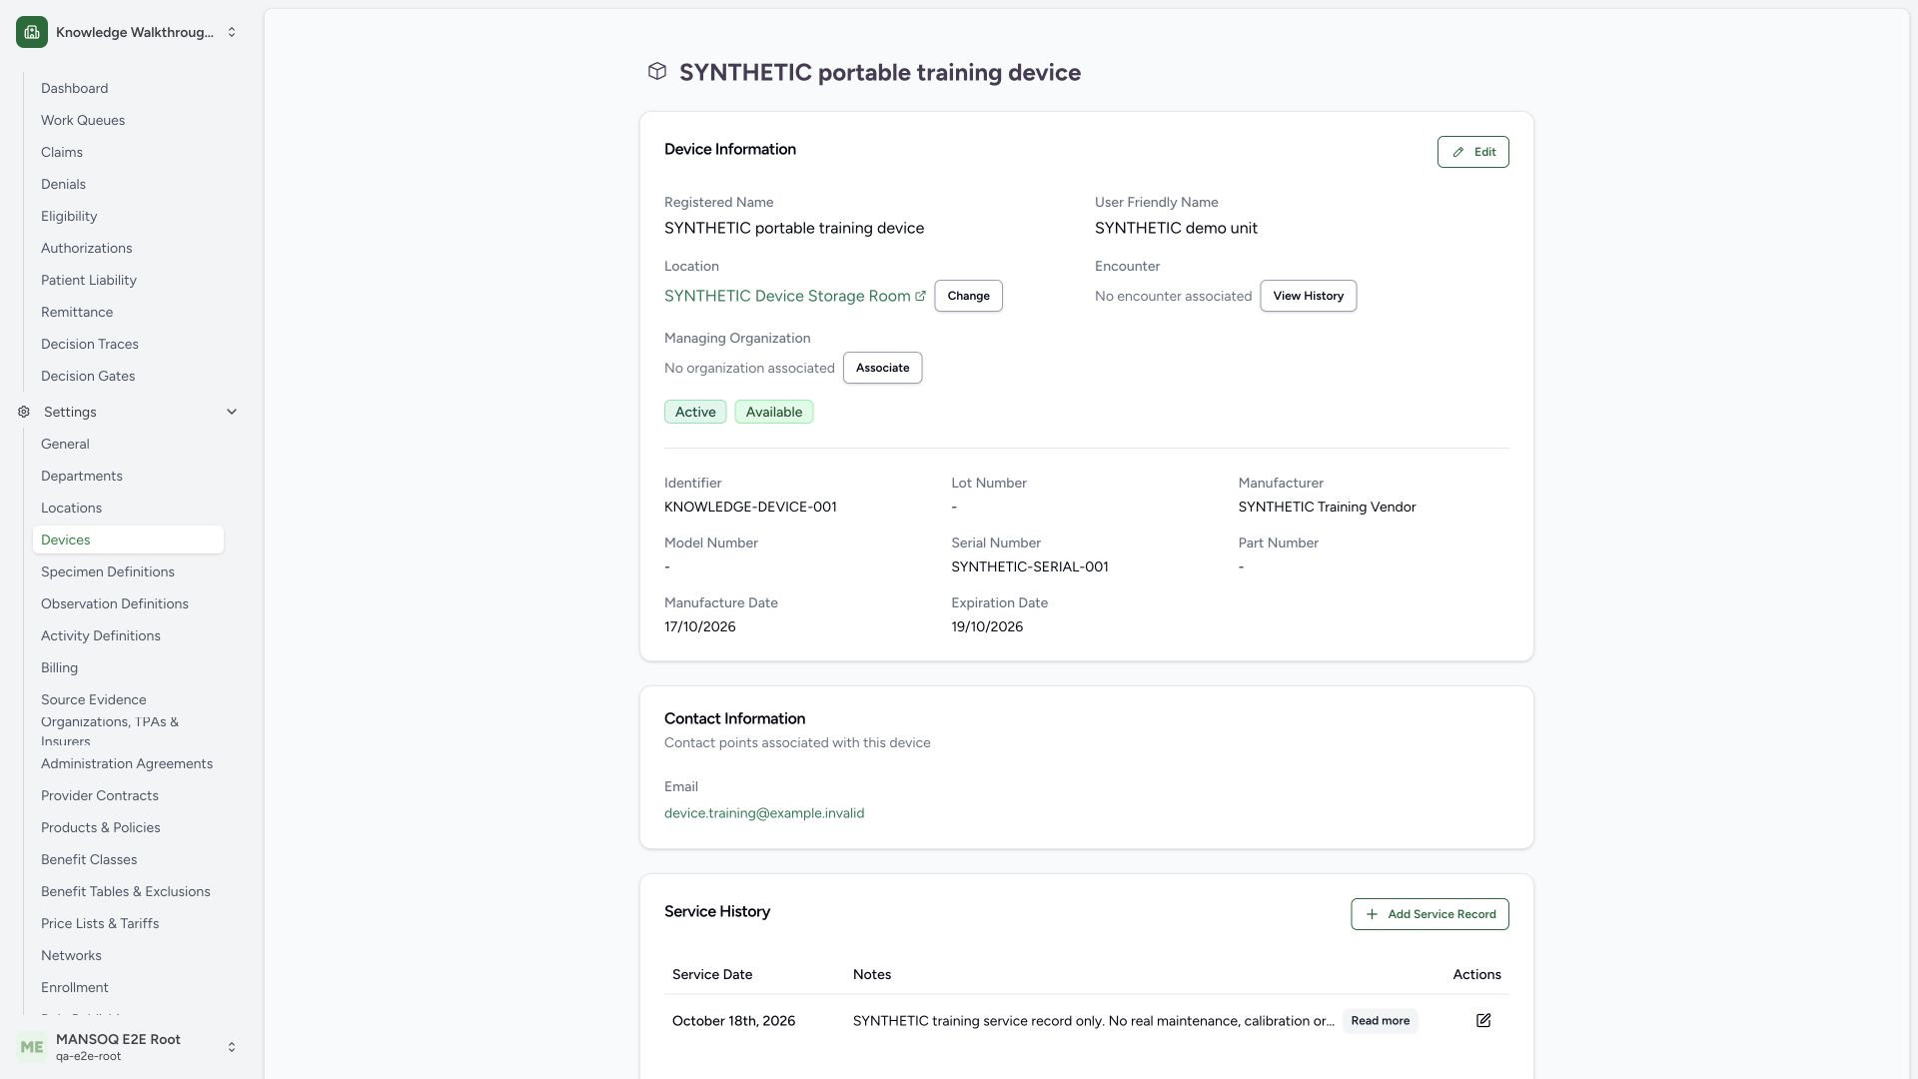This screenshot has height=1079, width=1918.
Task: Open Specimen Definitions
Action: 128,571
